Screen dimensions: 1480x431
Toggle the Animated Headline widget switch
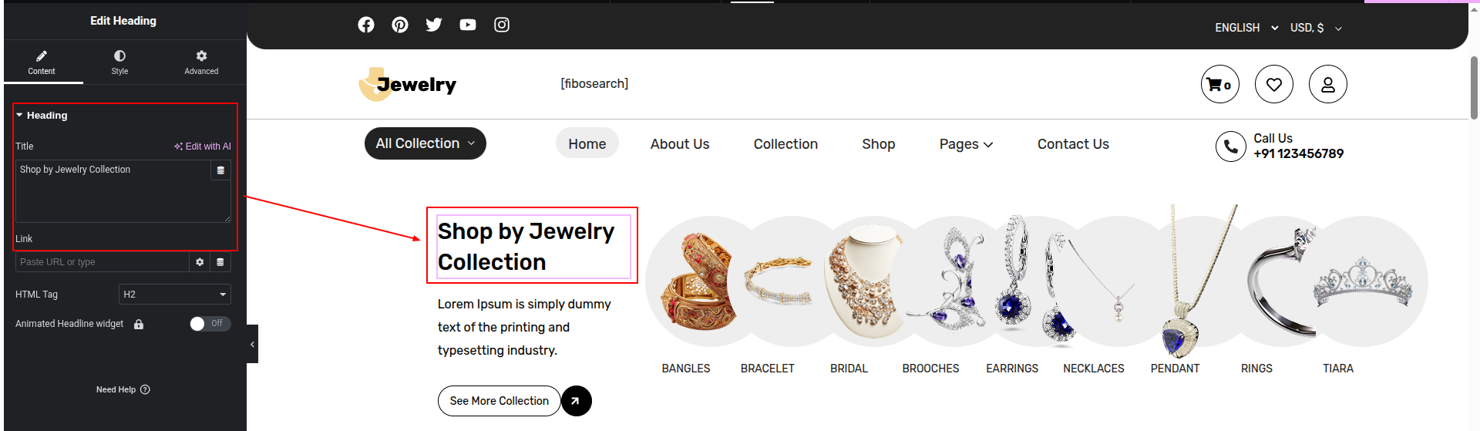(x=210, y=324)
